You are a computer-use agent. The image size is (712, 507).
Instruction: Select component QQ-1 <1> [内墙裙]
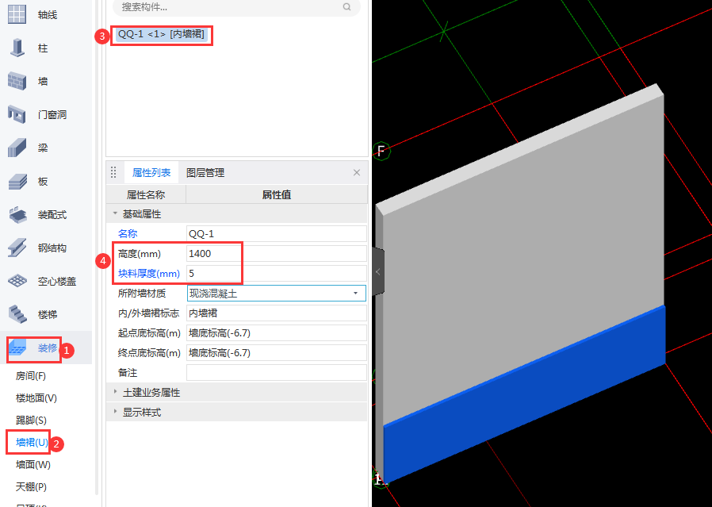(x=161, y=34)
